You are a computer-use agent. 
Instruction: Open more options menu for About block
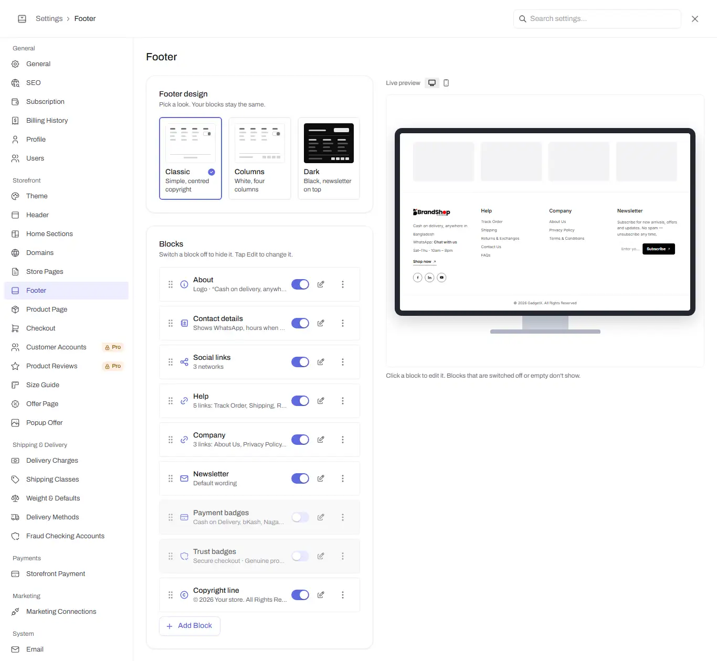(x=343, y=284)
